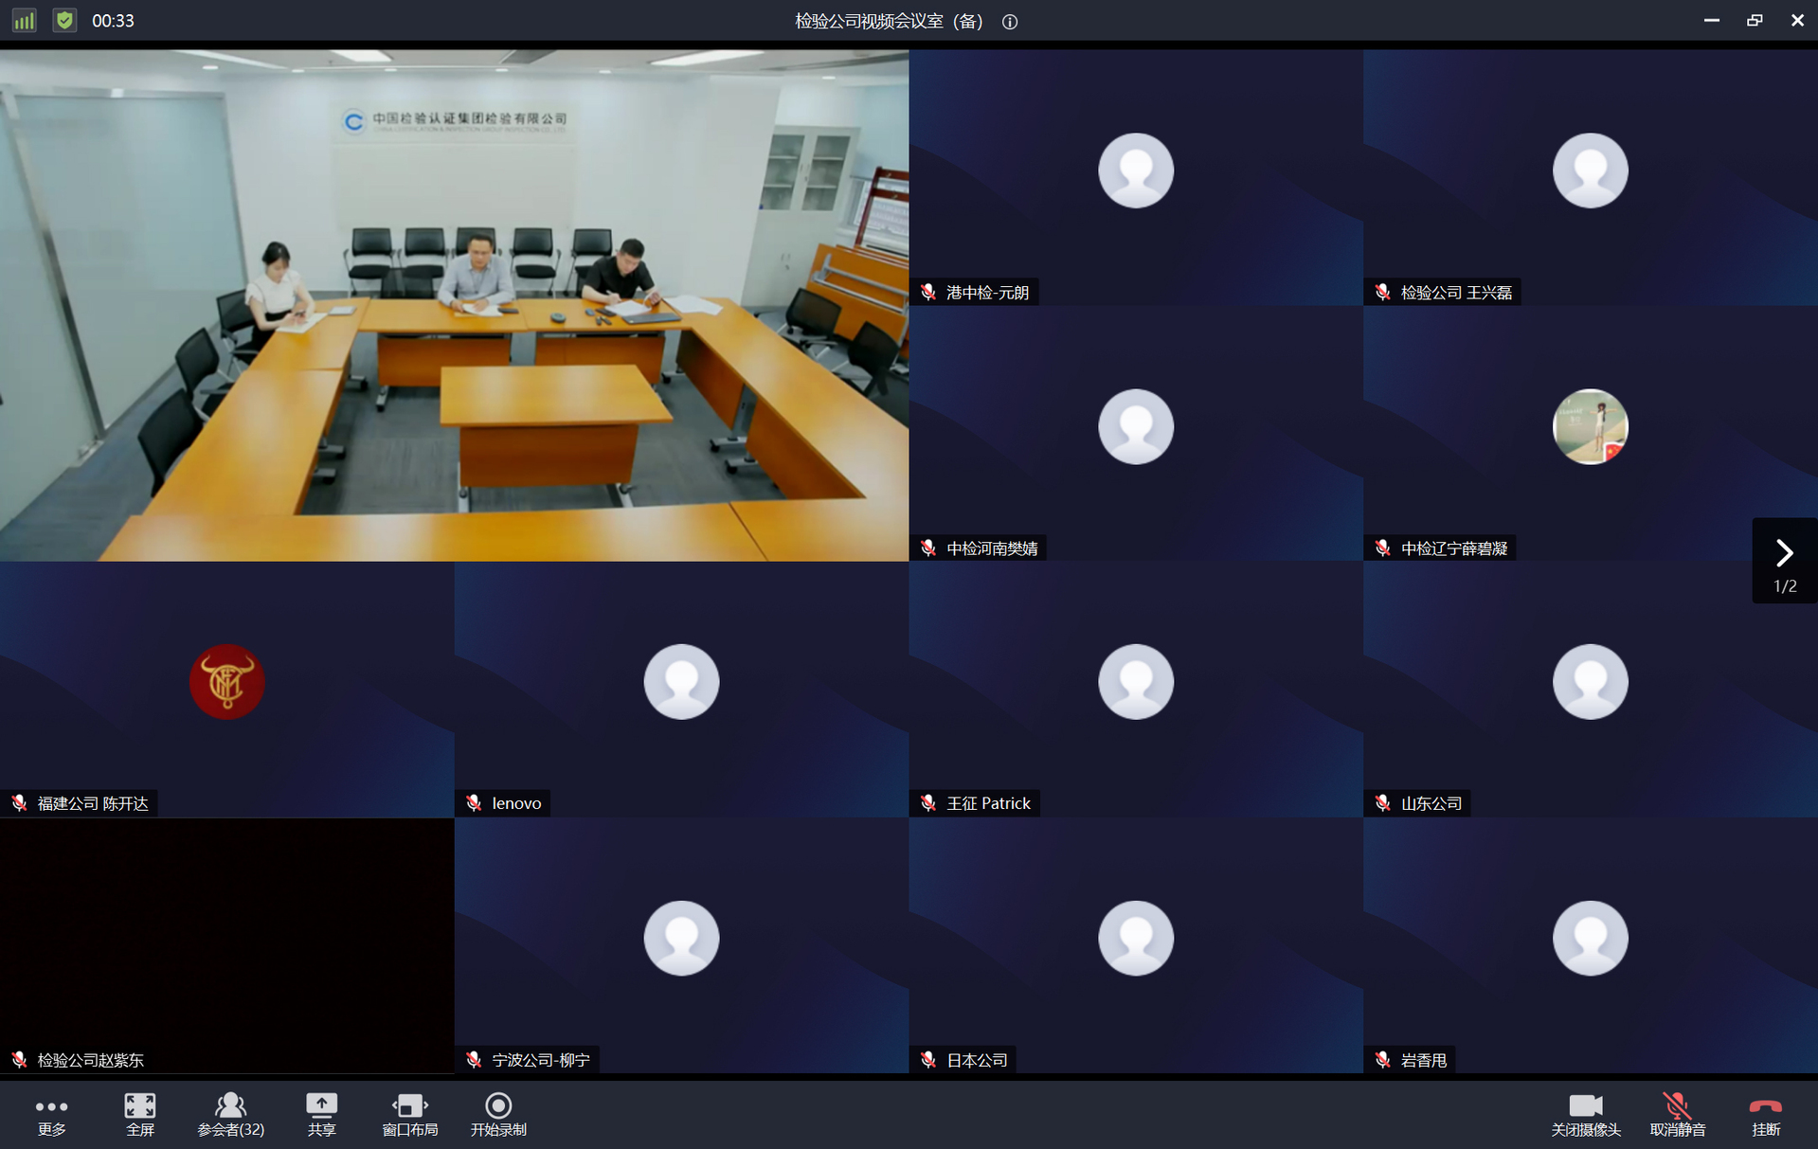Click the 中检辽宁薛碧凝 name label
The width and height of the screenshot is (1818, 1149).
[x=1454, y=548]
